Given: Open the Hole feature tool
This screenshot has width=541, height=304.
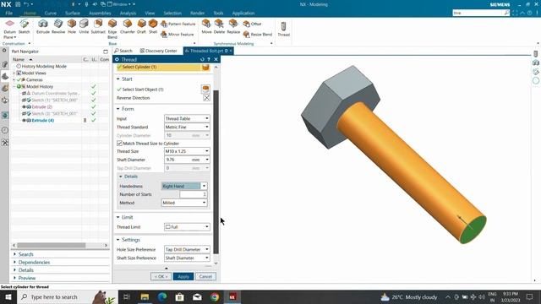Looking at the screenshot, I should click(x=72, y=26).
